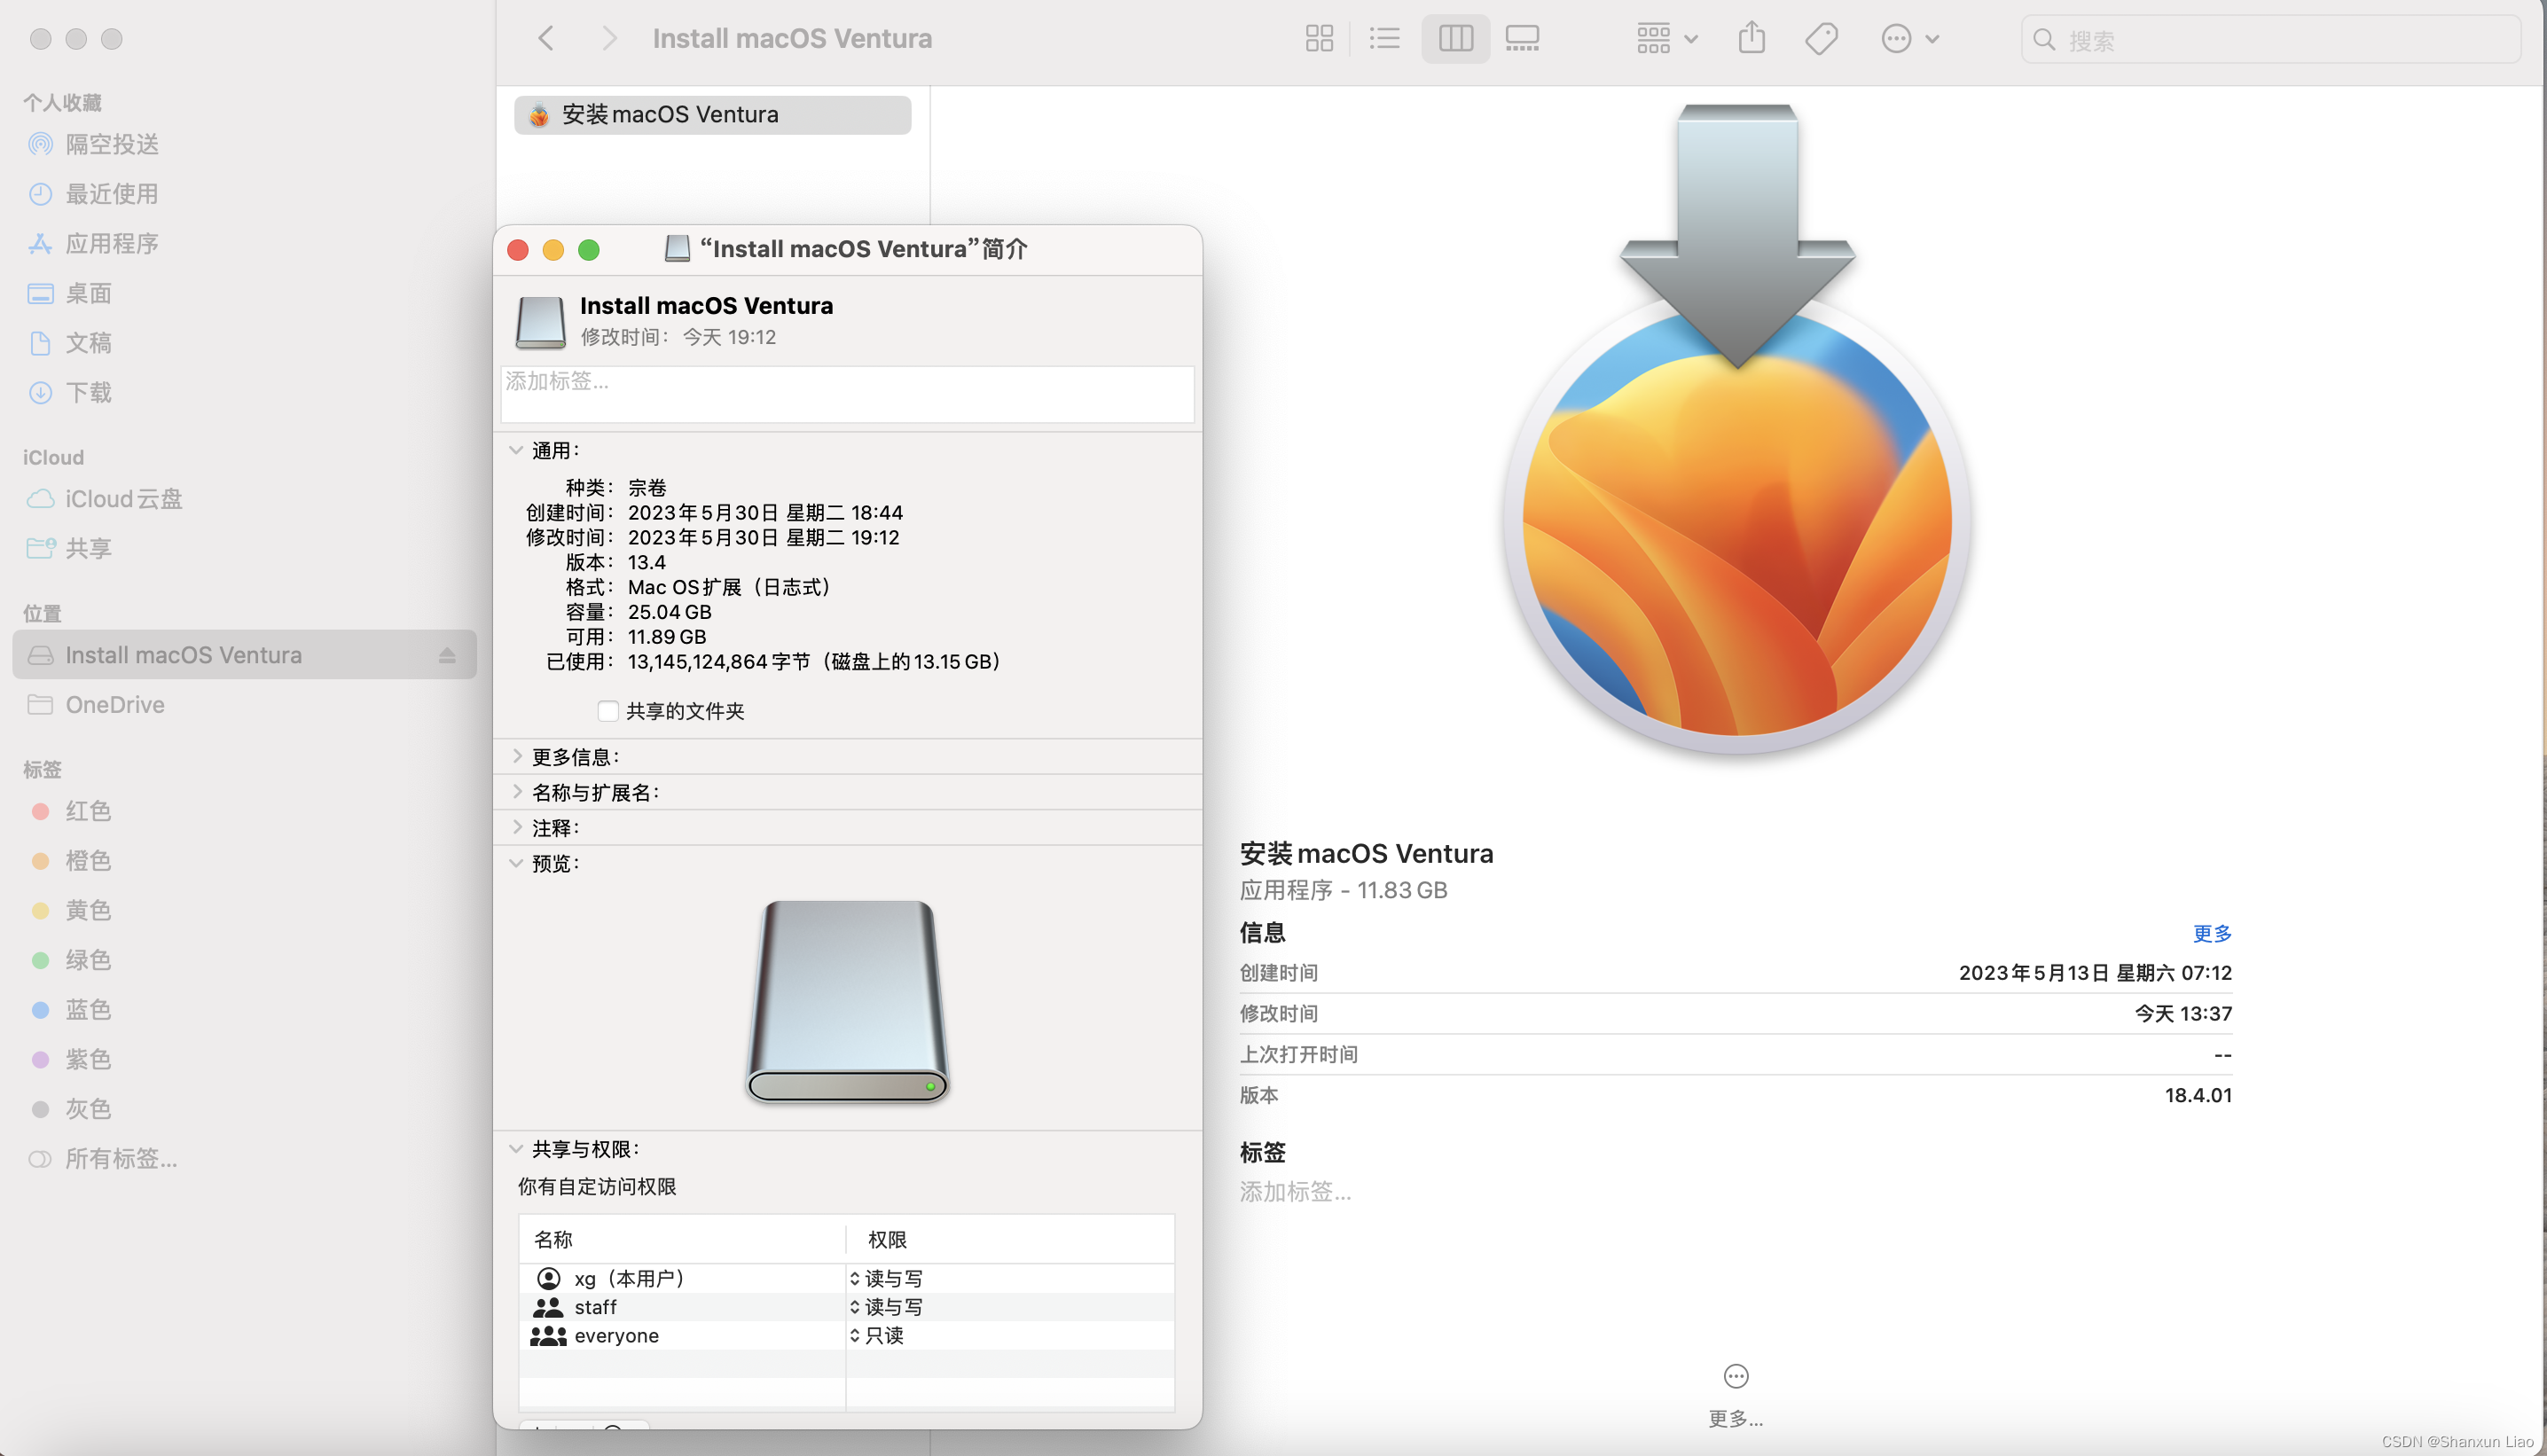Viewport: 2547px width, 1456px height.
Task: Collapse the 通用 general section
Action: (x=516, y=451)
